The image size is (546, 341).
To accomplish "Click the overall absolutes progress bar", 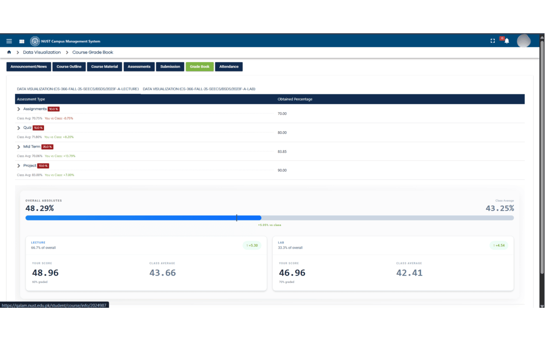I will click(270, 218).
